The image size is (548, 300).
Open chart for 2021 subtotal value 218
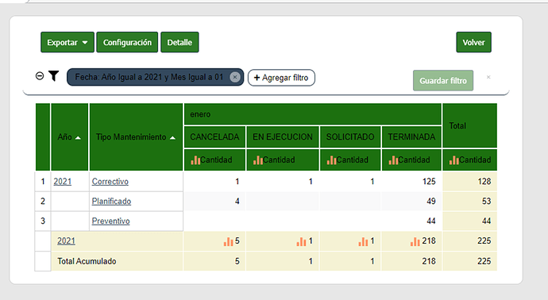click(x=415, y=241)
